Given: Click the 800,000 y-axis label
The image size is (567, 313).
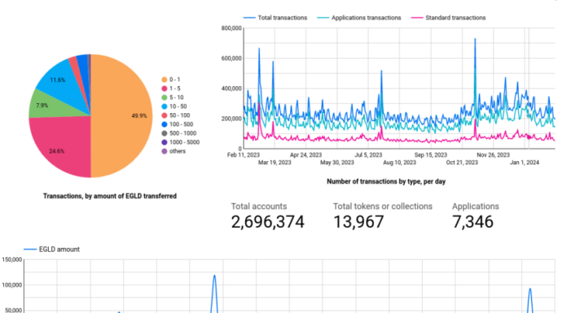Looking at the screenshot, I should 231,28.
